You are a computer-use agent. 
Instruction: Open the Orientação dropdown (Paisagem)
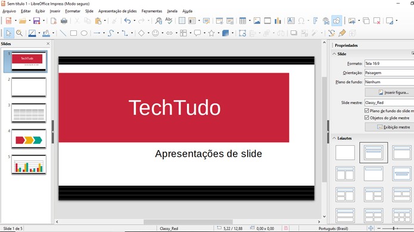(x=389, y=73)
